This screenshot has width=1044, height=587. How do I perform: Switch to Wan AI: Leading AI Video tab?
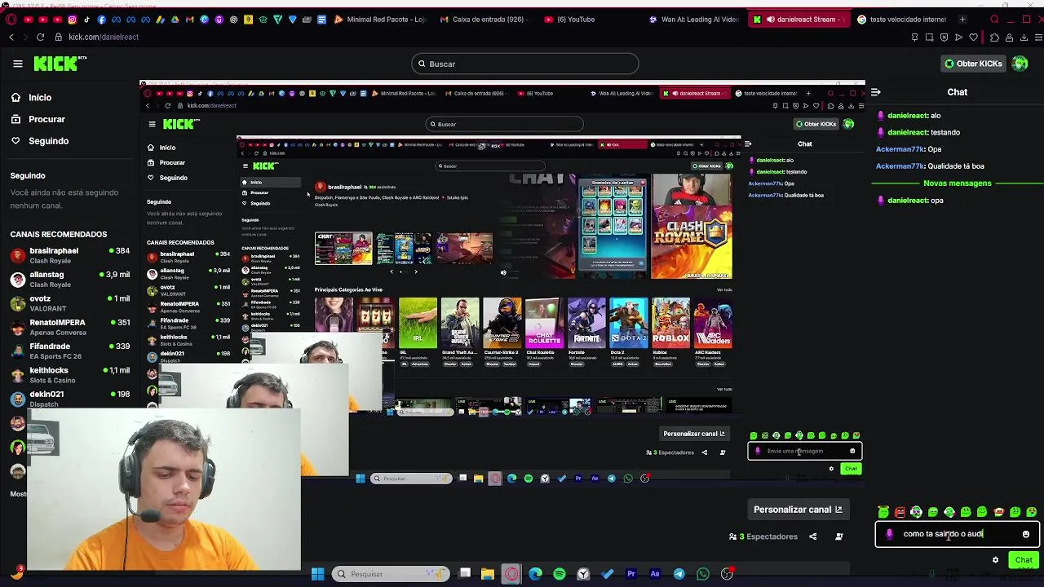coord(696,20)
